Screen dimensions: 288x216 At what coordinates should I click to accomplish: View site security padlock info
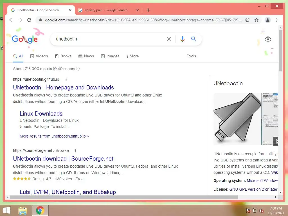[40, 20]
